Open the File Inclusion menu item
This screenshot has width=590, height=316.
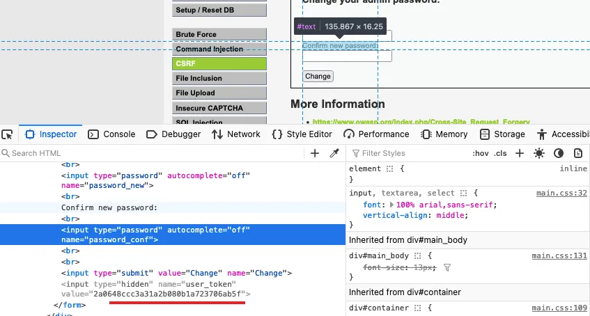(219, 78)
